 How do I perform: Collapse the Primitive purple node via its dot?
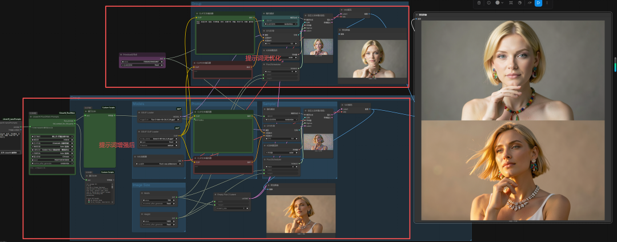122,55
